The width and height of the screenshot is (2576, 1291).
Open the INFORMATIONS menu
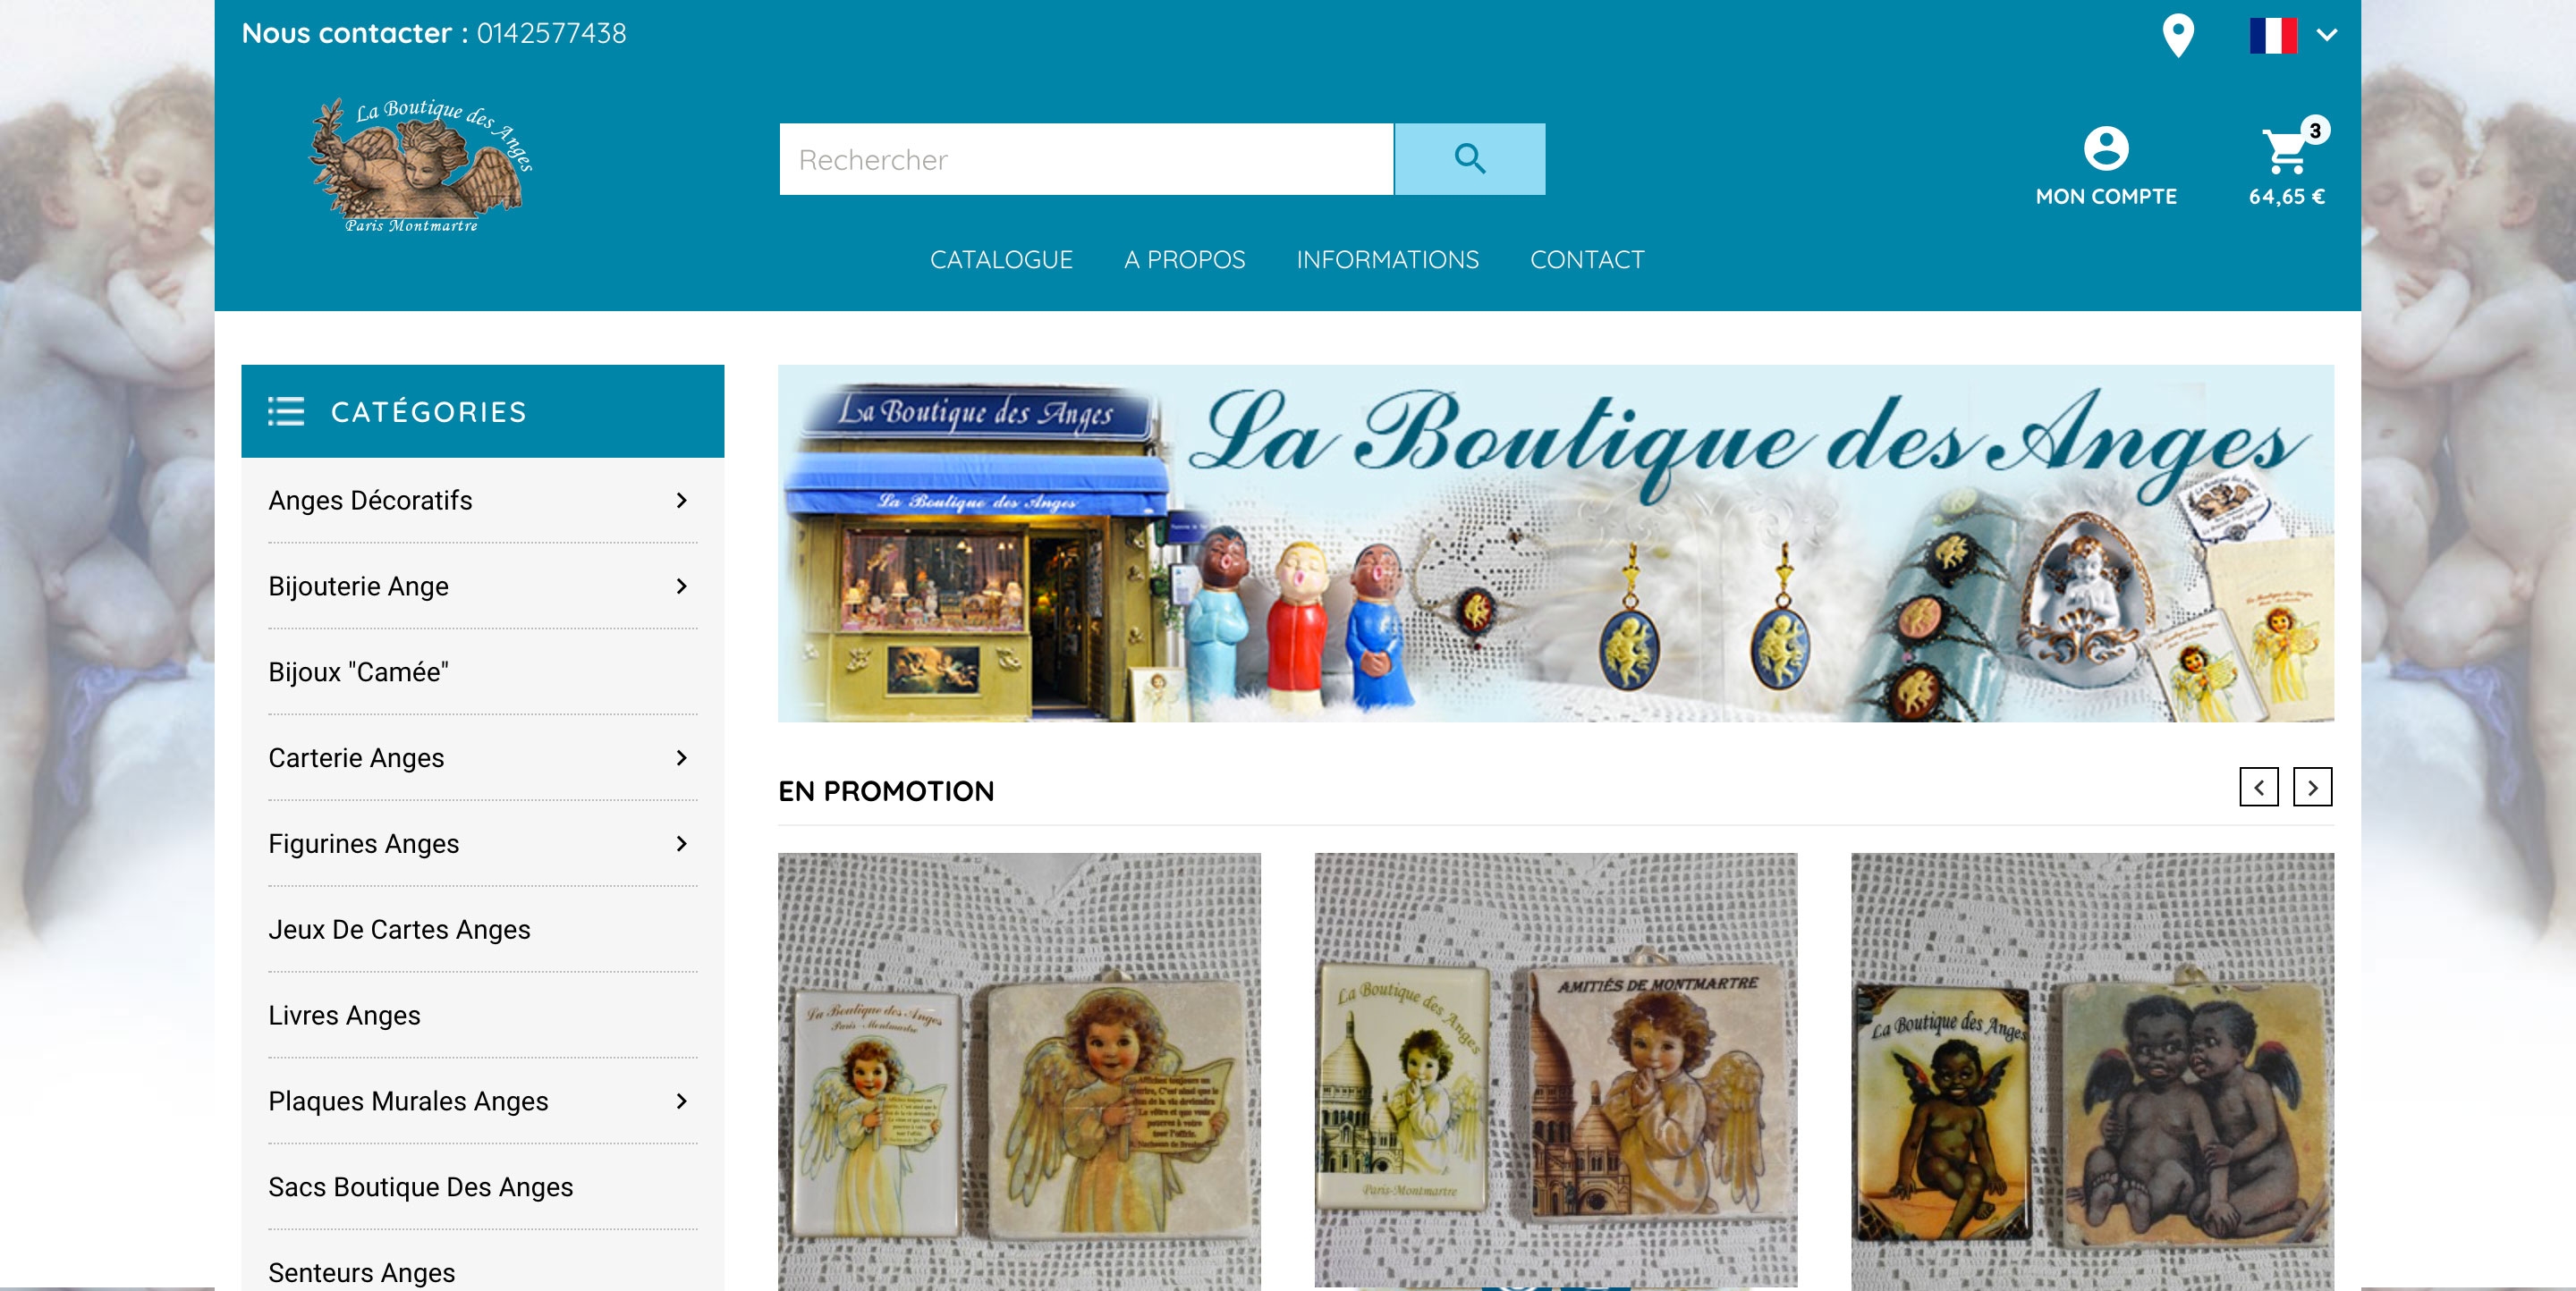pyautogui.click(x=1387, y=260)
